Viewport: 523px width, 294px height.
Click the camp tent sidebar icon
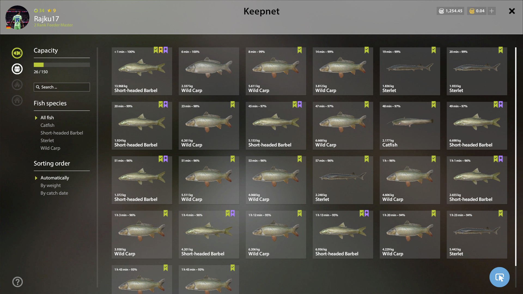click(x=17, y=85)
